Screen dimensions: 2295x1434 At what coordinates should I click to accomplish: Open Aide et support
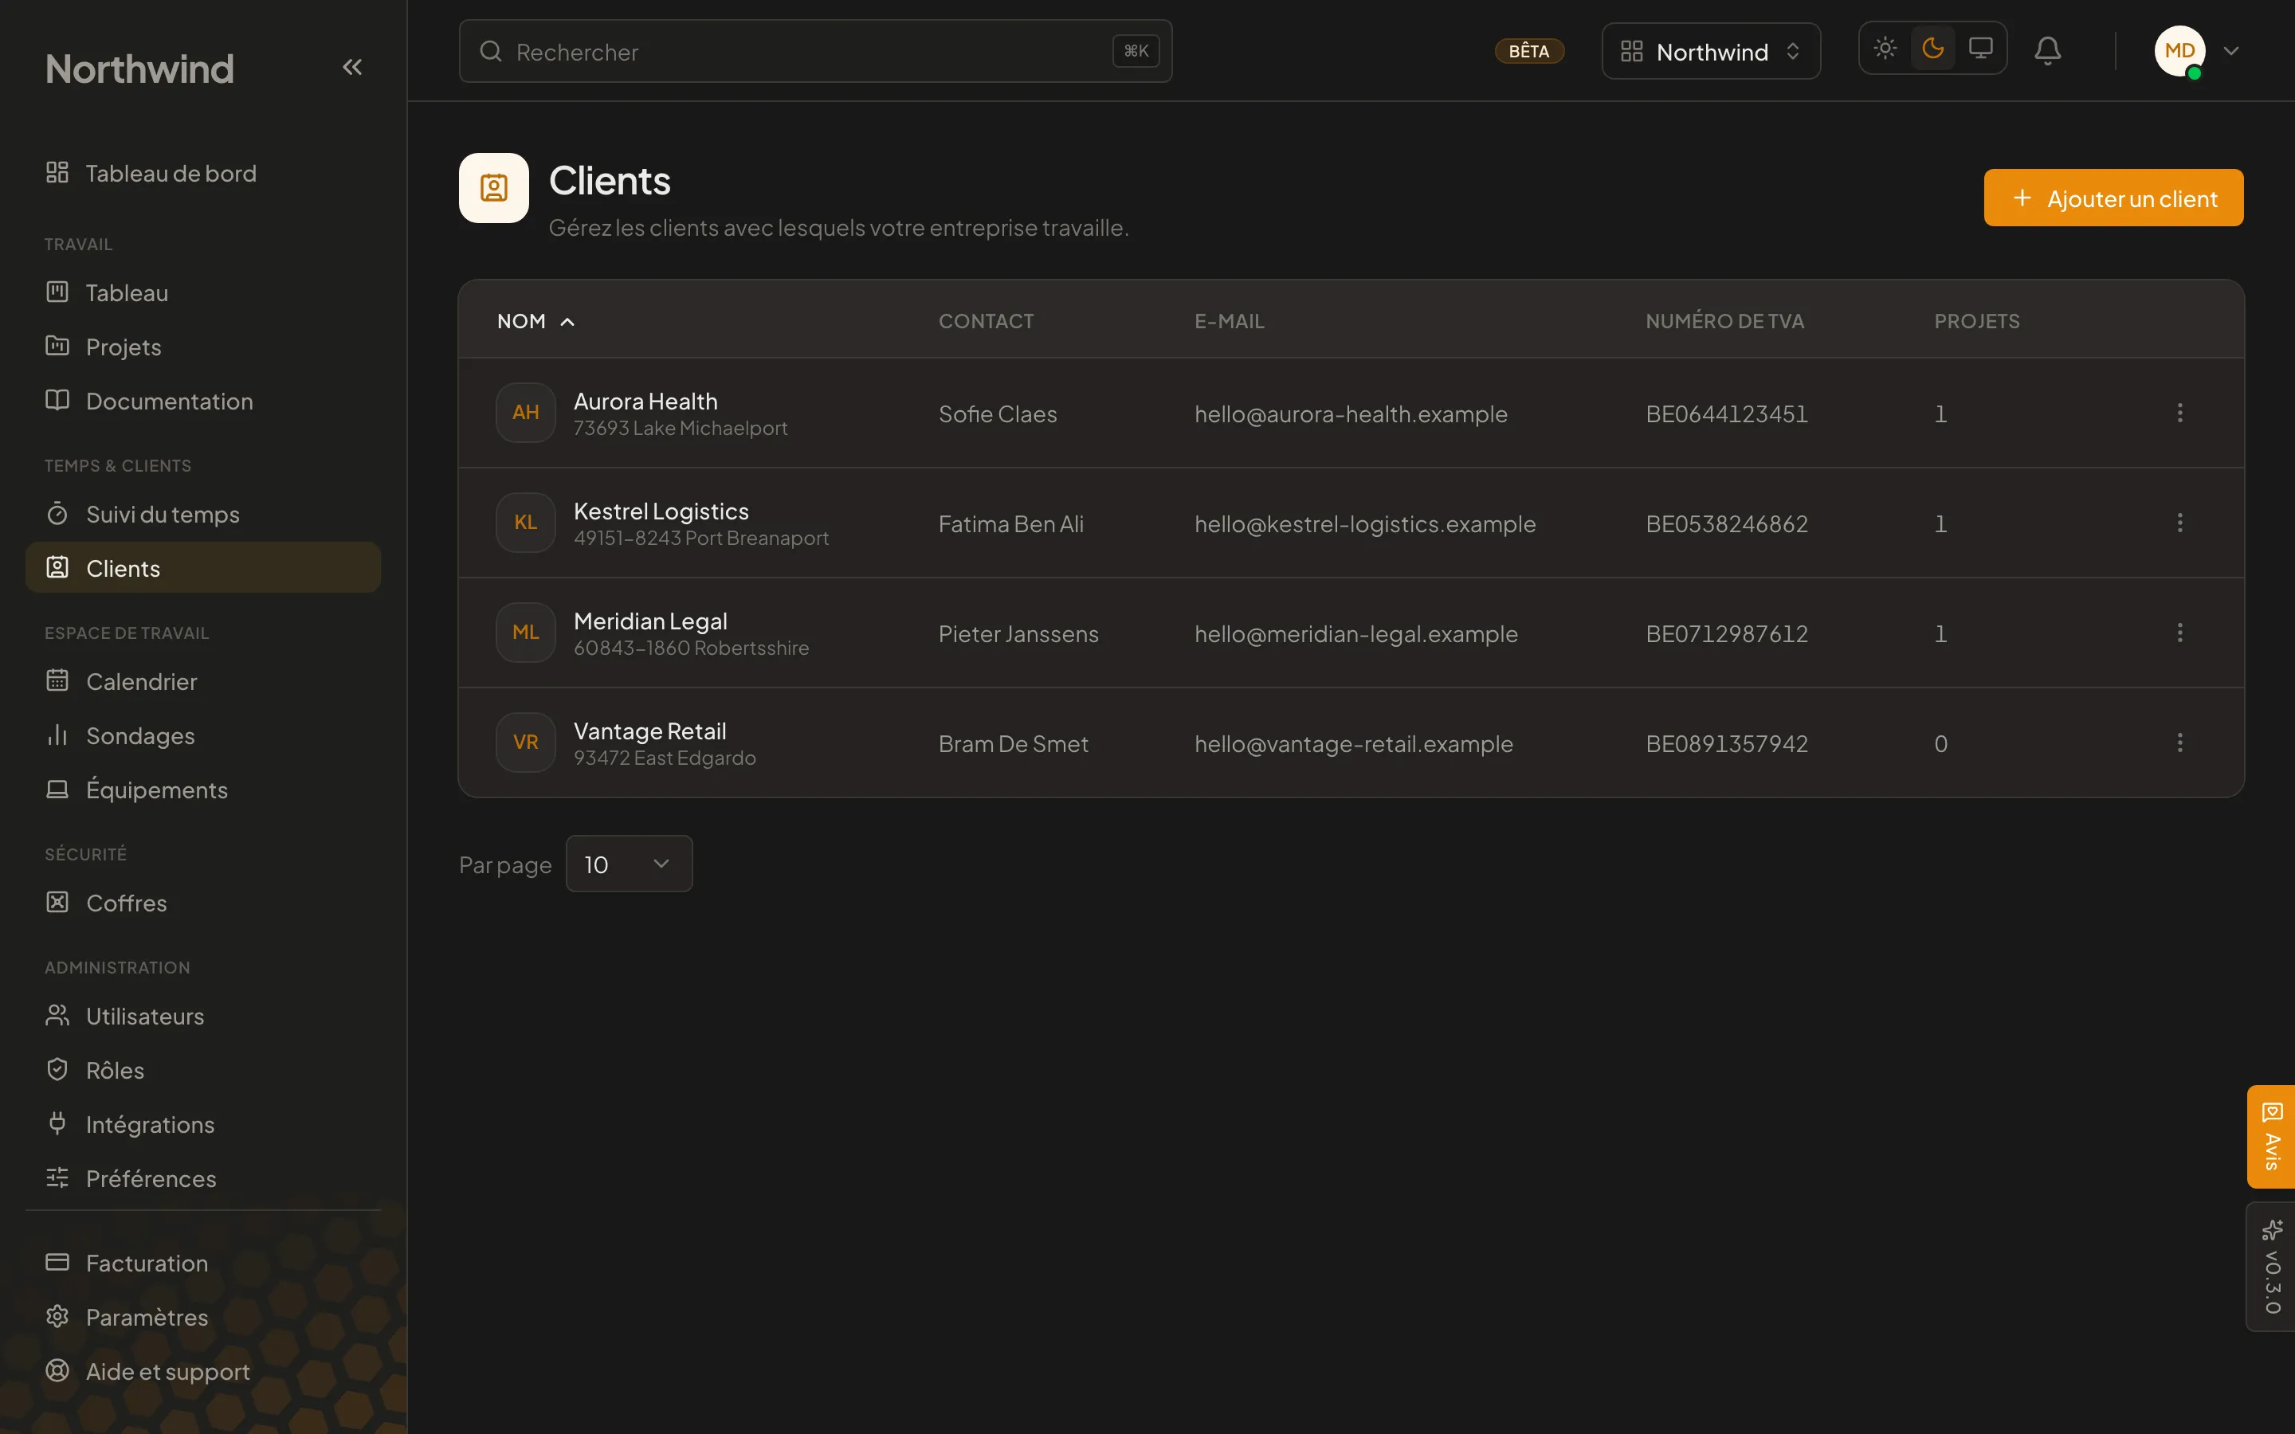pos(203,1370)
